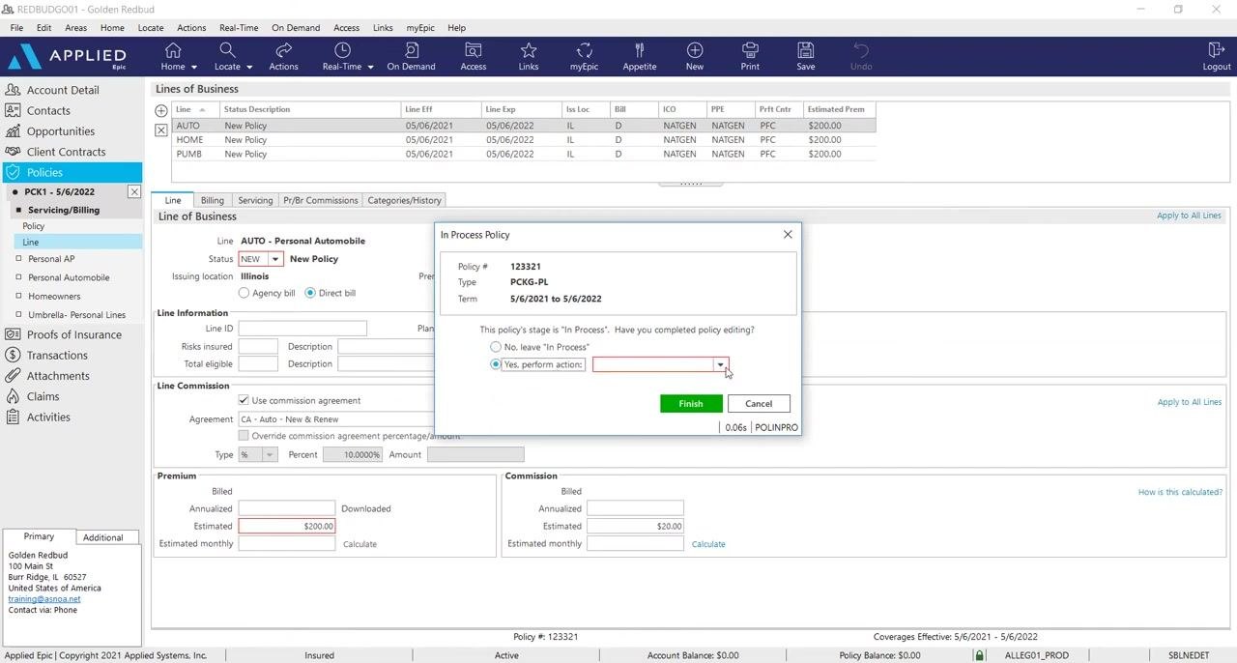Open Activities in sidebar
1237x663 pixels.
[48, 418]
